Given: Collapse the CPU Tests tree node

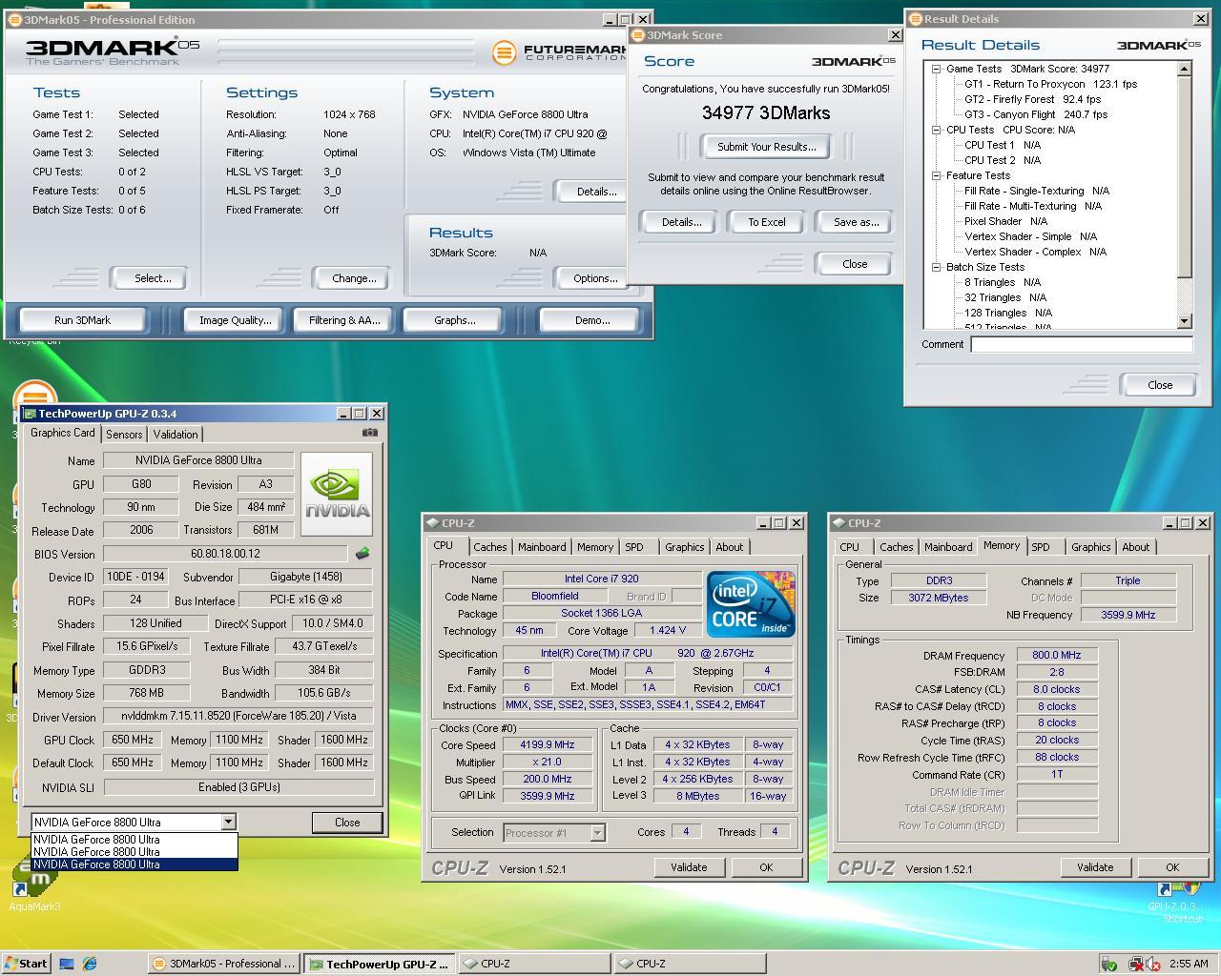Looking at the screenshot, I should 937,130.
